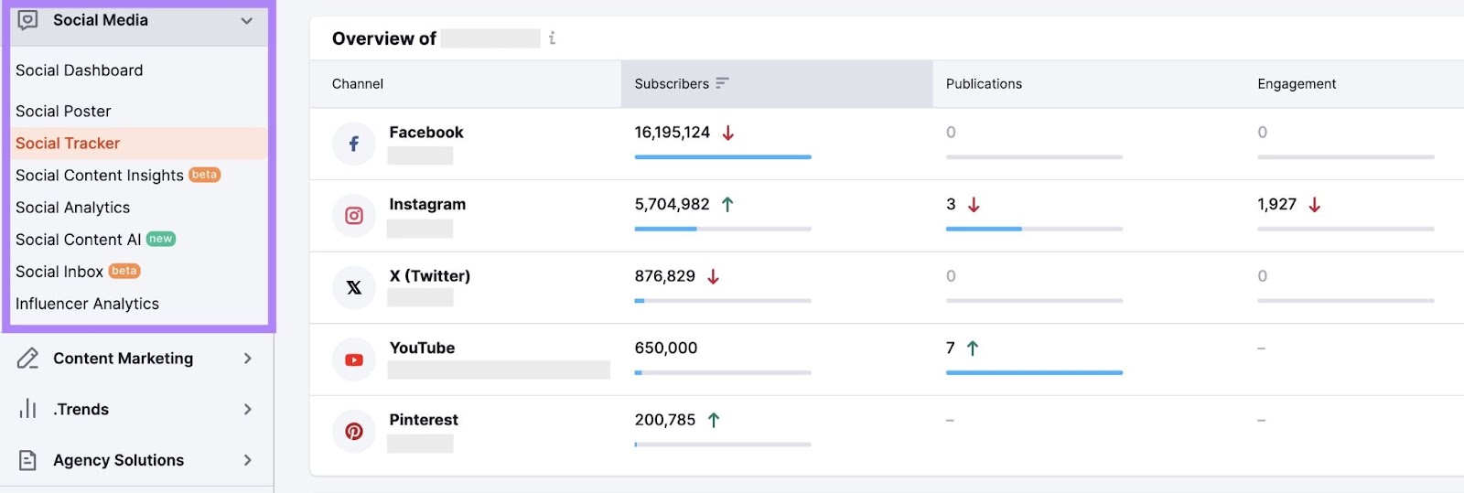Click X (Twitter) subscribers value 876,829
Viewport: 1464px width, 493px height.
point(665,276)
